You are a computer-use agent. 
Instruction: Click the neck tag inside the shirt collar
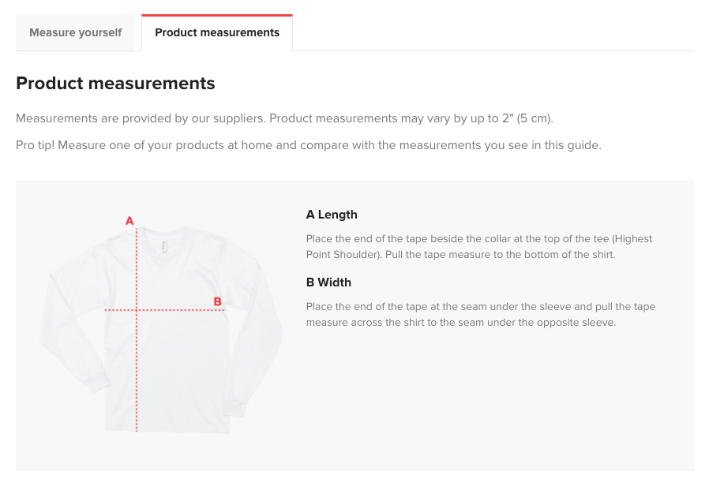click(164, 246)
